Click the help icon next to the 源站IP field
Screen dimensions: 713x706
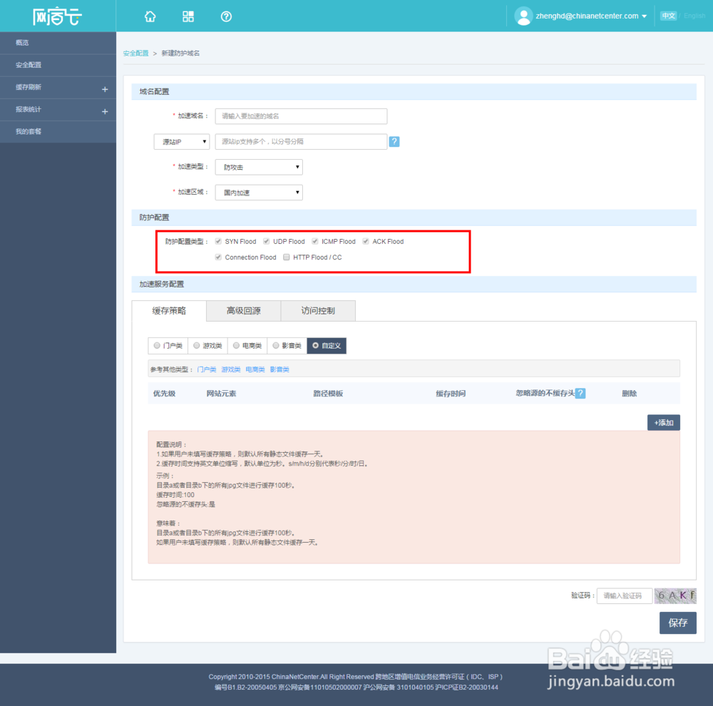pyautogui.click(x=394, y=141)
